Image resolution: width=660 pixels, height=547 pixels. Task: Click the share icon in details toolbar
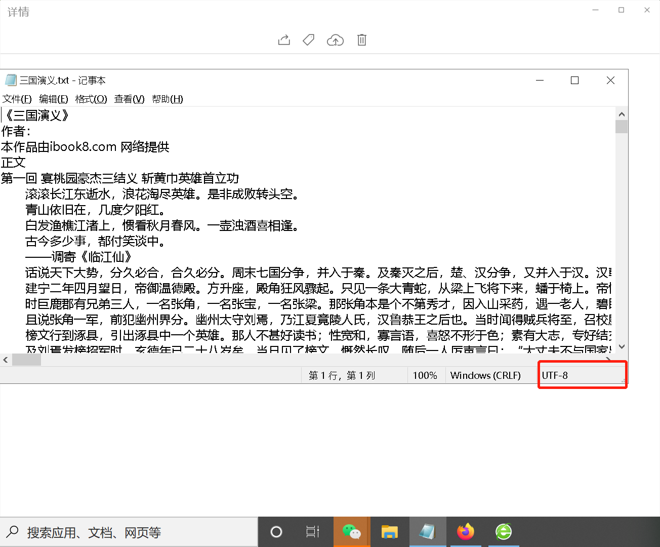click(284, 40)
